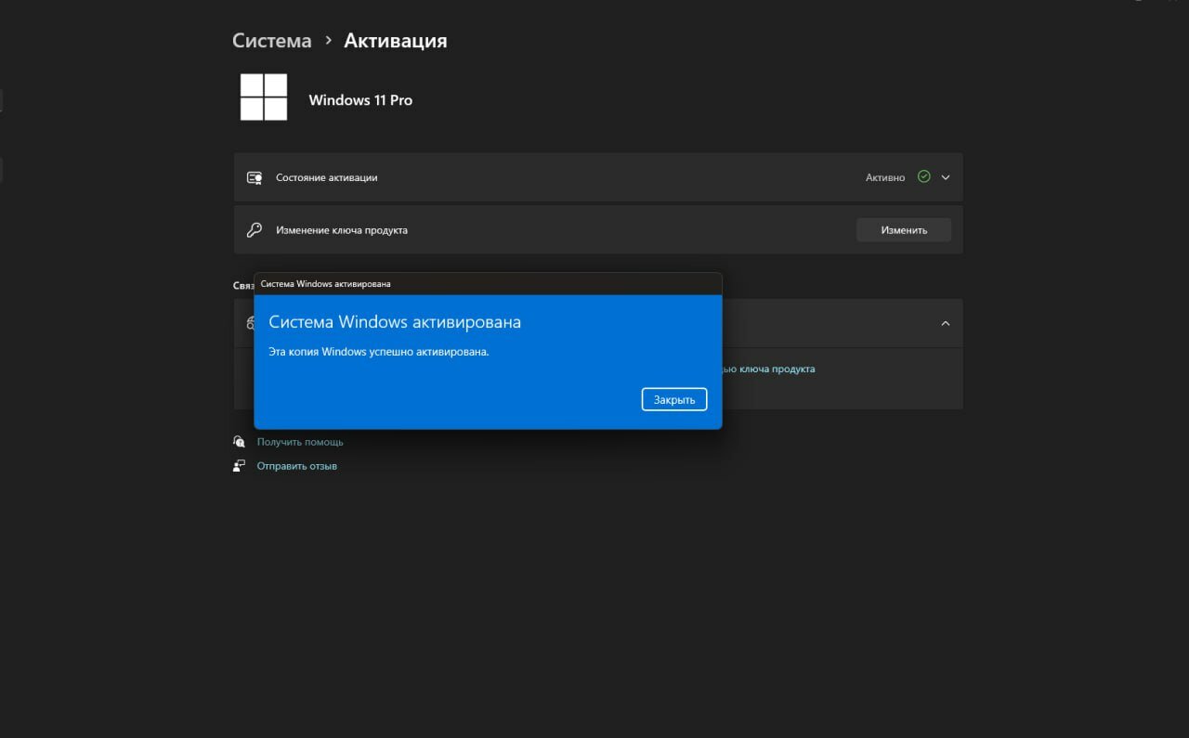Screen dimensions: 1189x738
Task: Click the Windows 11 Pro edition label
Action: point(360,100)
